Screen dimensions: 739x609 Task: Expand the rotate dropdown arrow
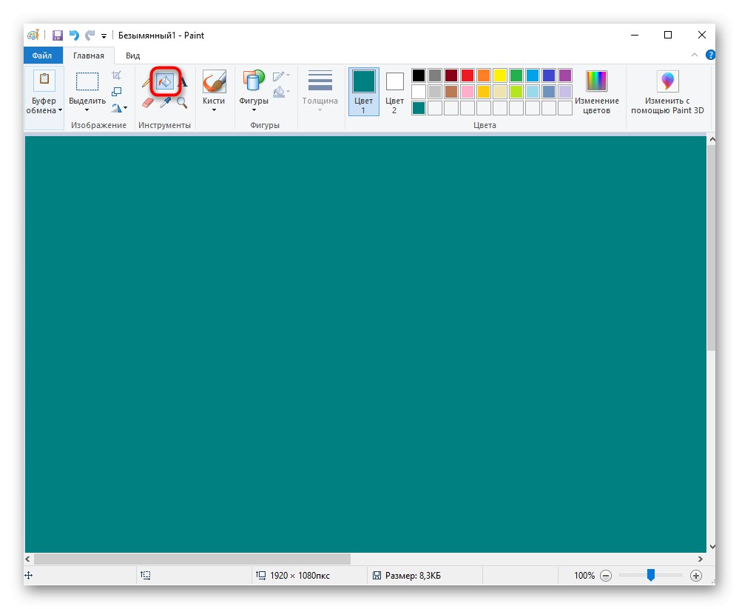pyautogui.click(x=125, y=108)
